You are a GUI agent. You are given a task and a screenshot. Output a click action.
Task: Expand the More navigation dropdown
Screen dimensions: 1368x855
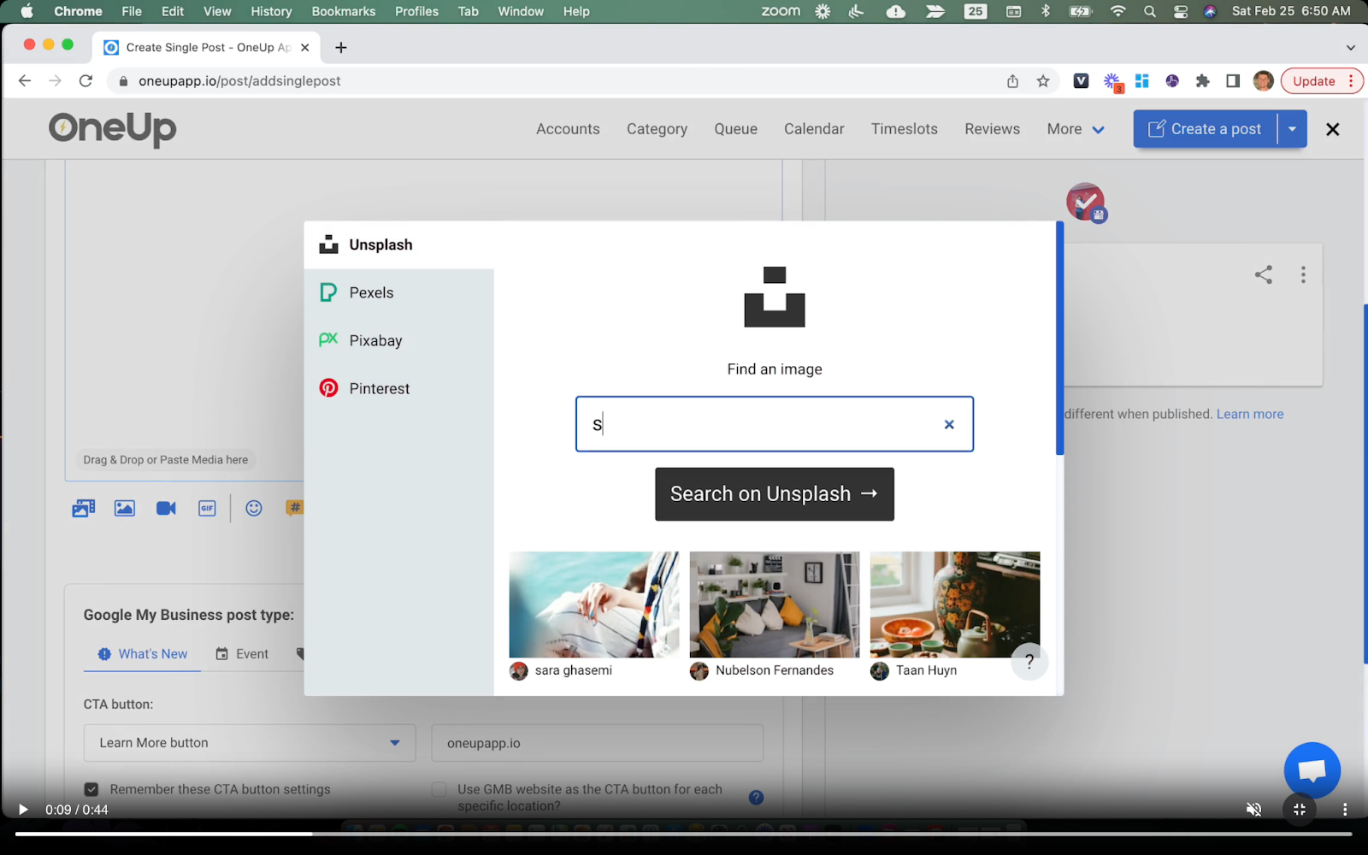(x=1076, y=129)
